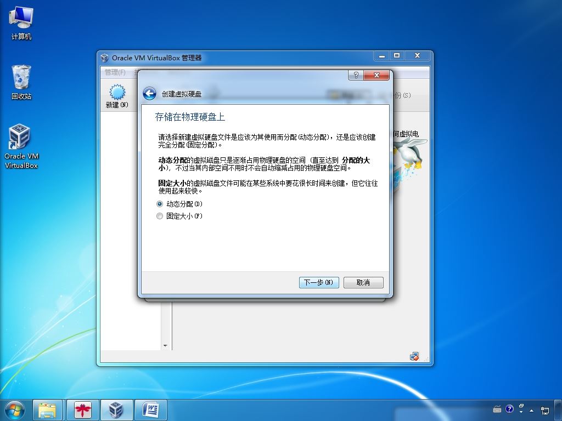Viewport: 562px width, 421px height.
Task: Click the VirtualBox Manager title bar icon
Action: click(105, 58)
